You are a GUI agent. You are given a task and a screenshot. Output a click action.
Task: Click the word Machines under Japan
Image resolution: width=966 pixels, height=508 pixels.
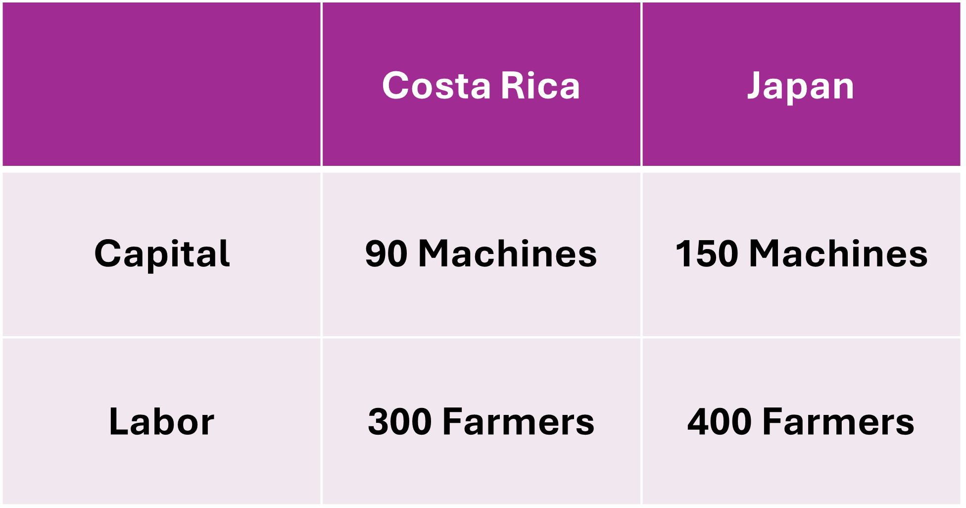(x=838, y=254)
